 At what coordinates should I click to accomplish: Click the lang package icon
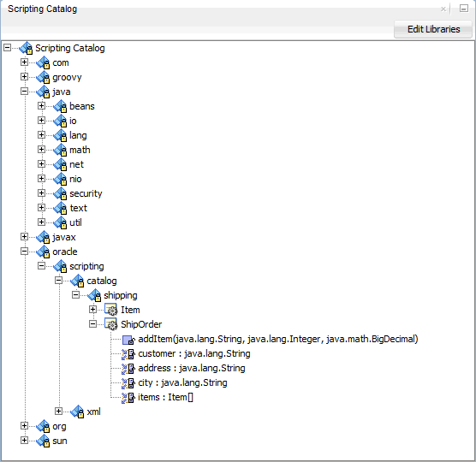coord(60,135)
